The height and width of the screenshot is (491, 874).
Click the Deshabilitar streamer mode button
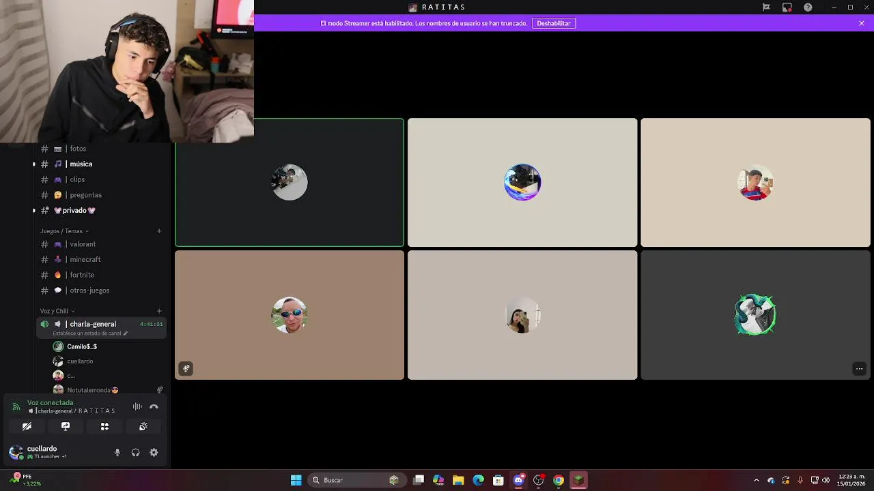point(554,23)
